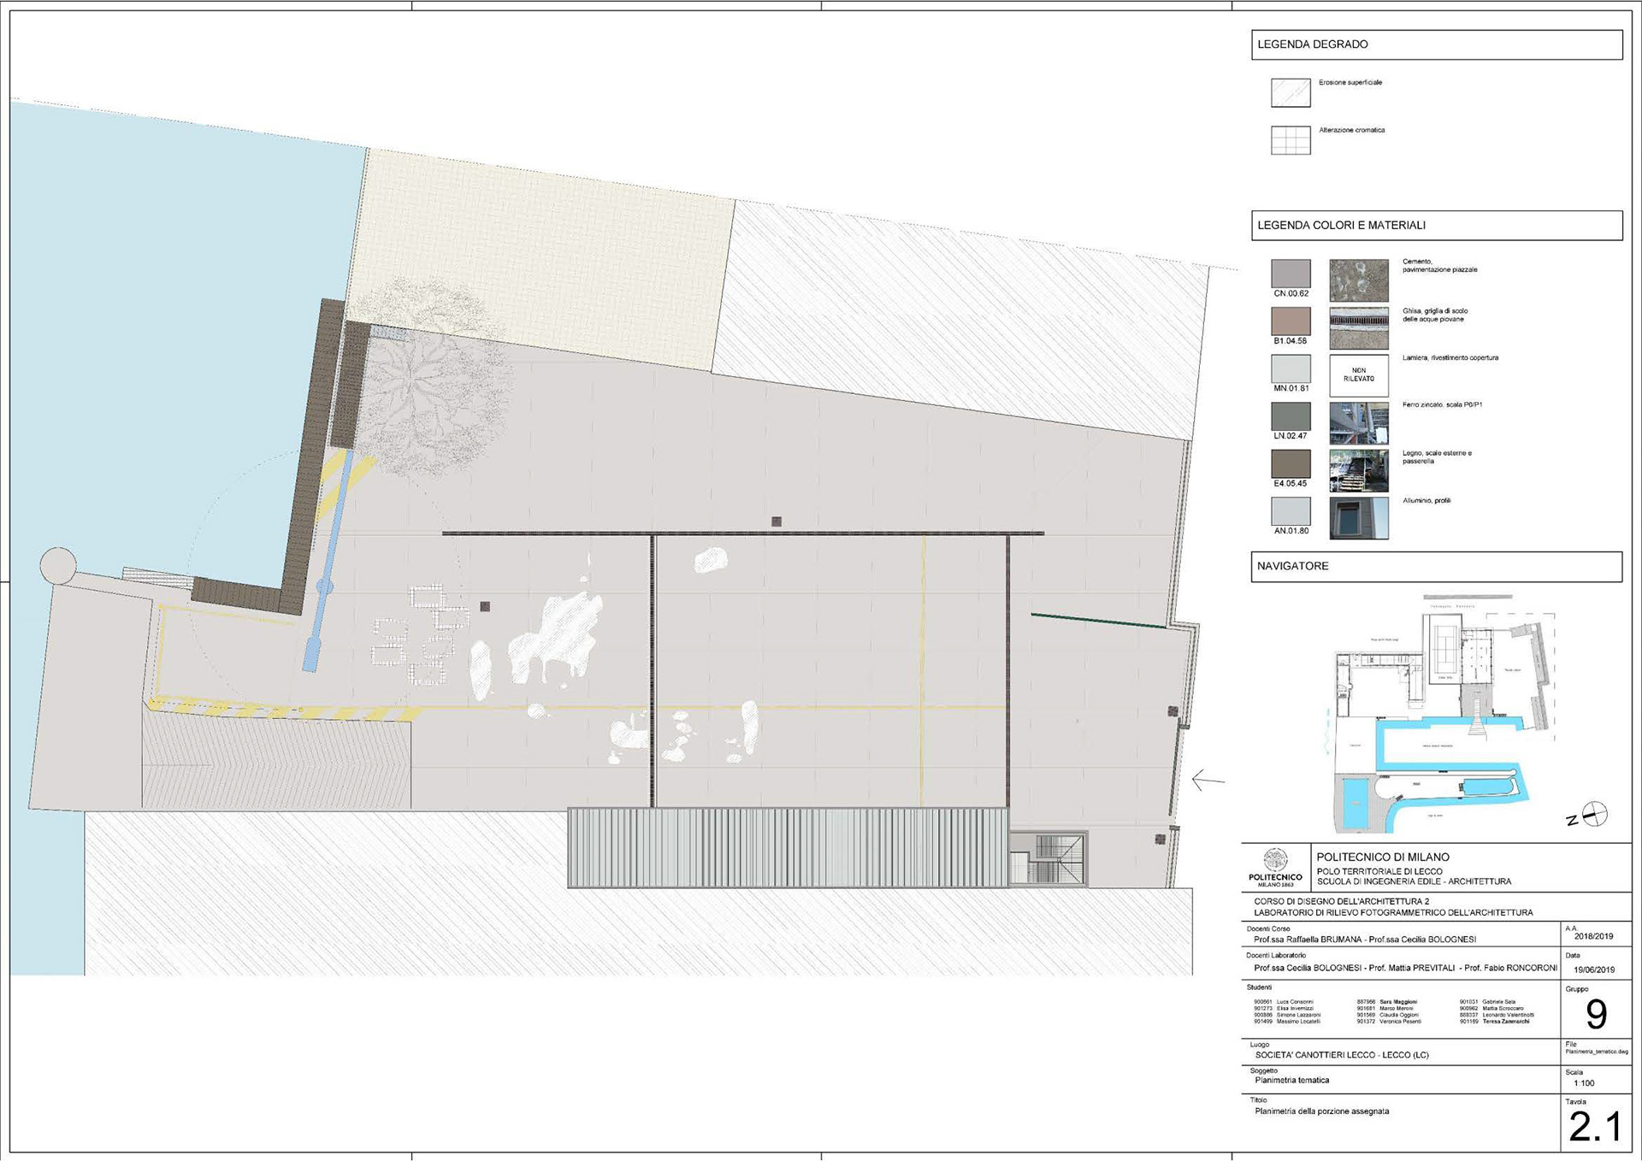Screen dimensions: 1642x1161
Task: Click the circular bollard at the pier corner
Action: (58, 565)
